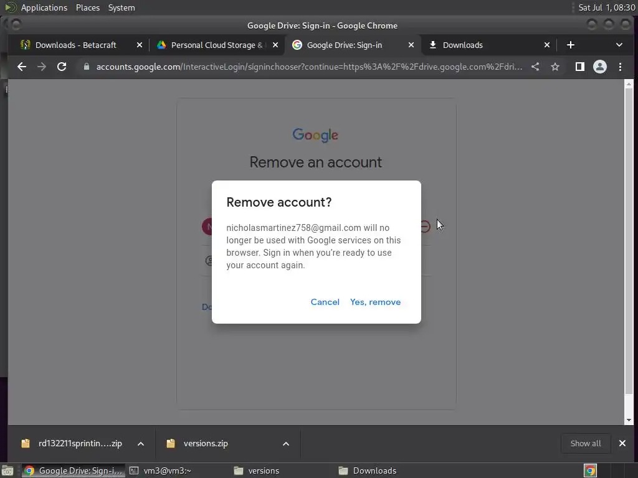The image size is (638, 478).
Task: Close Google Drive: Sign-in tab
Action: [x=411, y=45]
